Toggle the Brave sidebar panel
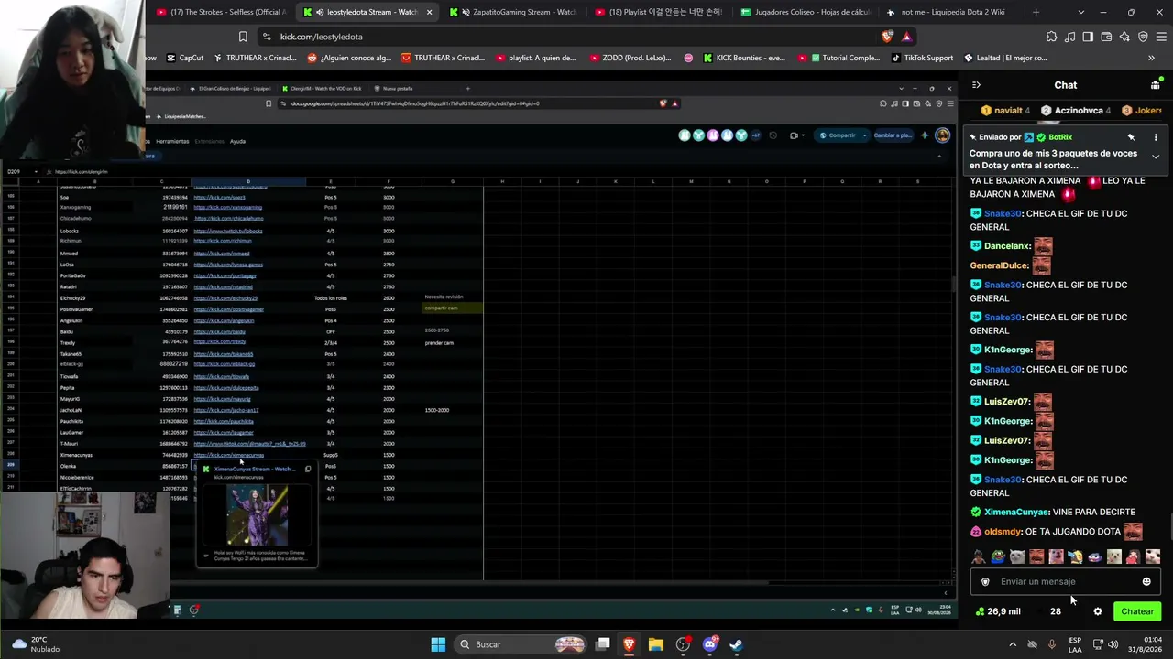The height and width of the screenshot is (659, 1173). point(1088,37)
